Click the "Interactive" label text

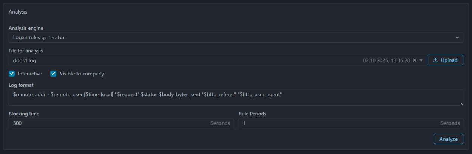[30, 74]
